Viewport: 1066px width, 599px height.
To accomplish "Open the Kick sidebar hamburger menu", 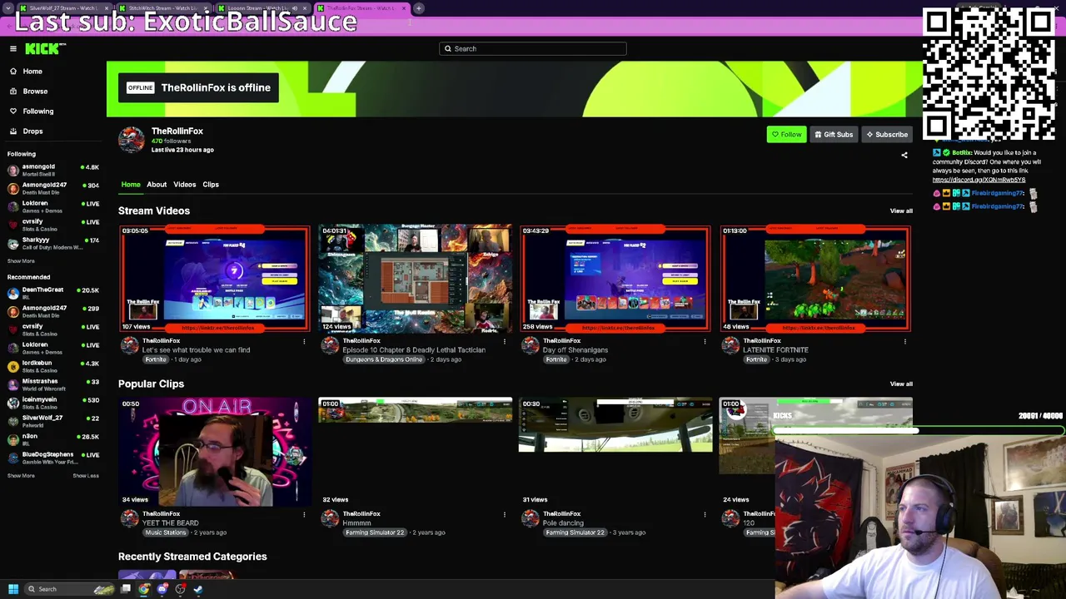I will [13, 49].
